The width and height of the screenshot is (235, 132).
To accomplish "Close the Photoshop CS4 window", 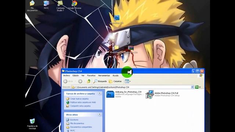I will tap(202, 71).
